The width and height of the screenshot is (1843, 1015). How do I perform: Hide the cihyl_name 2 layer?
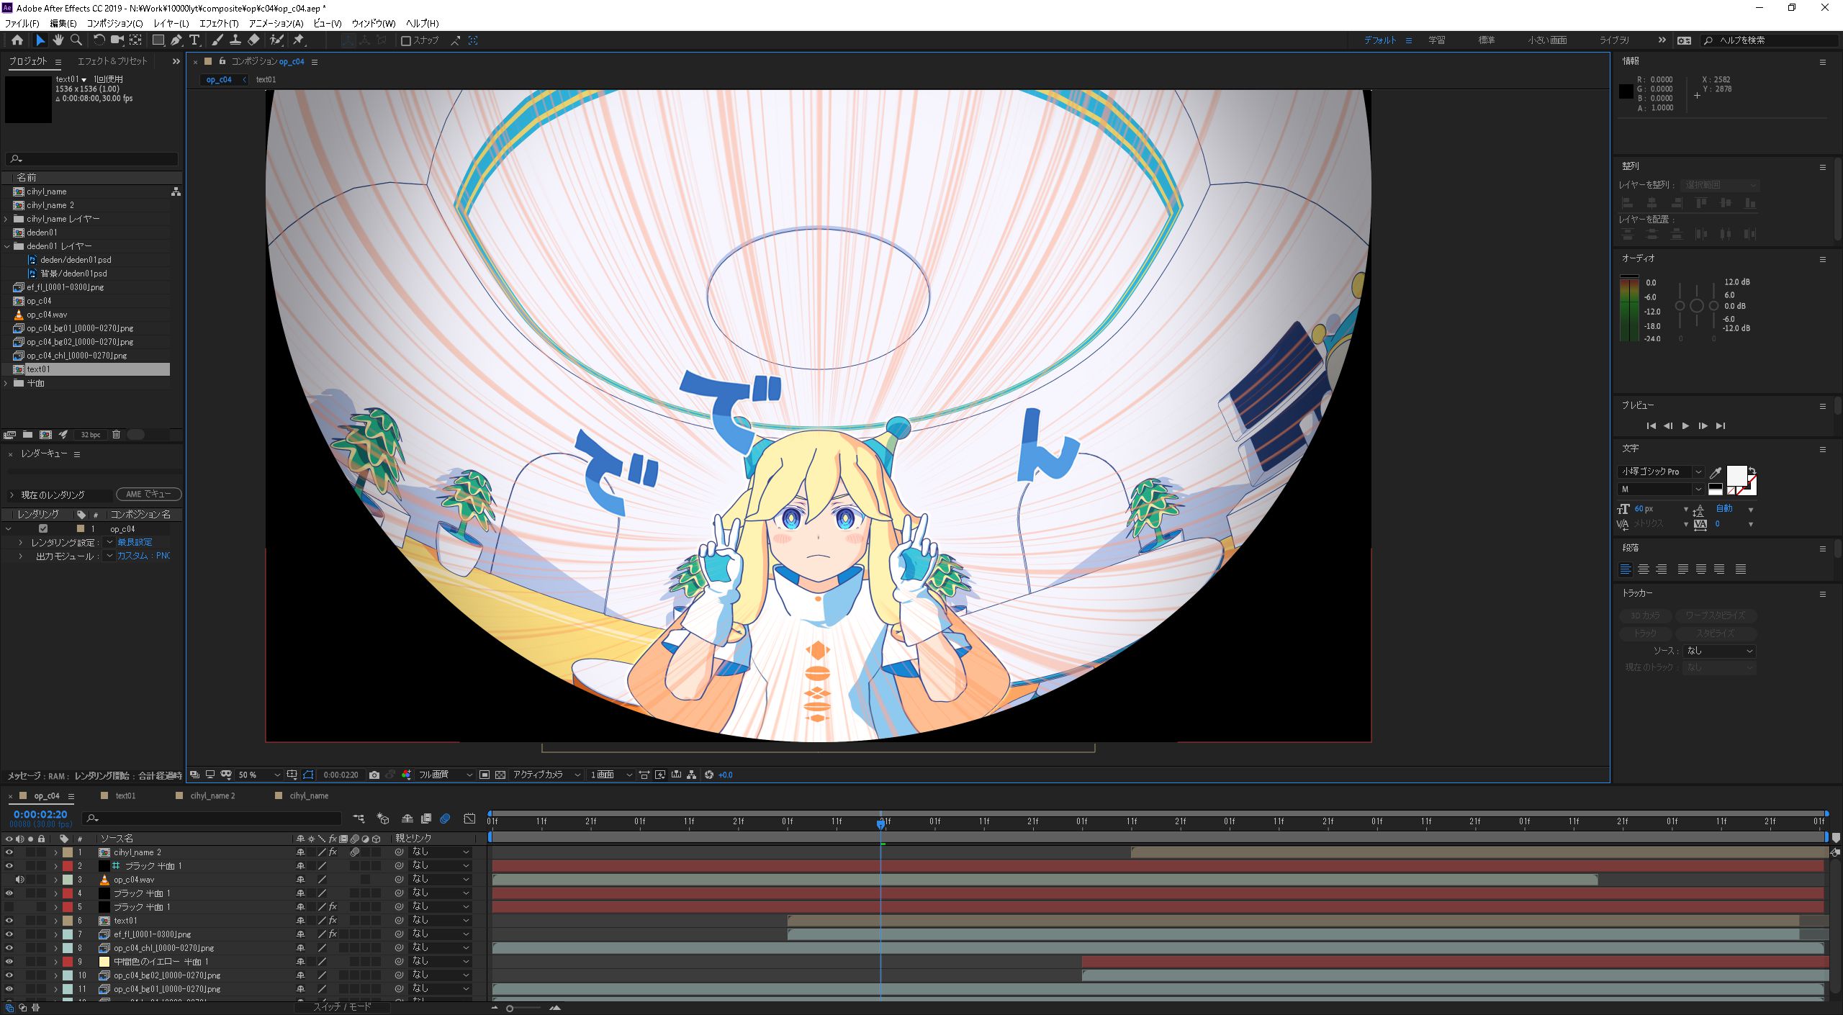coord(9,852)
